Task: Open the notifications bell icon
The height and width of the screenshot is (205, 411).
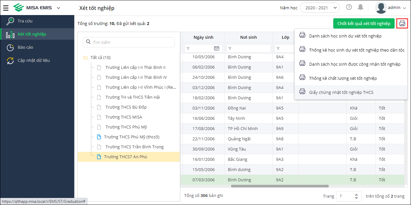Action: pos(361,7)
